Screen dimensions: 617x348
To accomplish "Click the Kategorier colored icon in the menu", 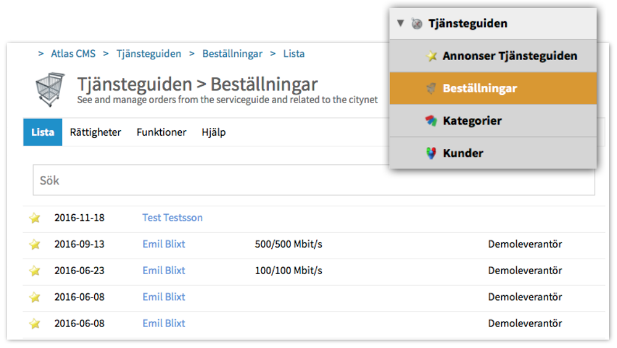I will point(431,121).
